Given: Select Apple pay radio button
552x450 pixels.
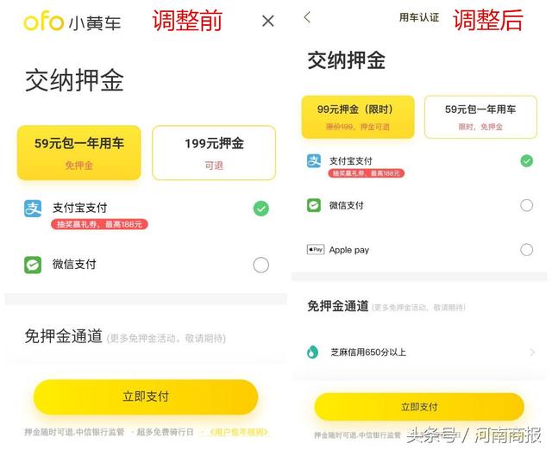Looking at the screenshot, I should tap(526, 250).
